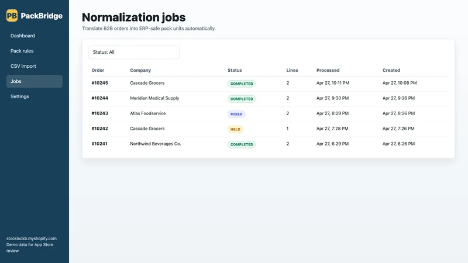The image size is (468, 263).
Task: Click processed time Apr 27, 10:11 PM
Action: click(333, 83)
